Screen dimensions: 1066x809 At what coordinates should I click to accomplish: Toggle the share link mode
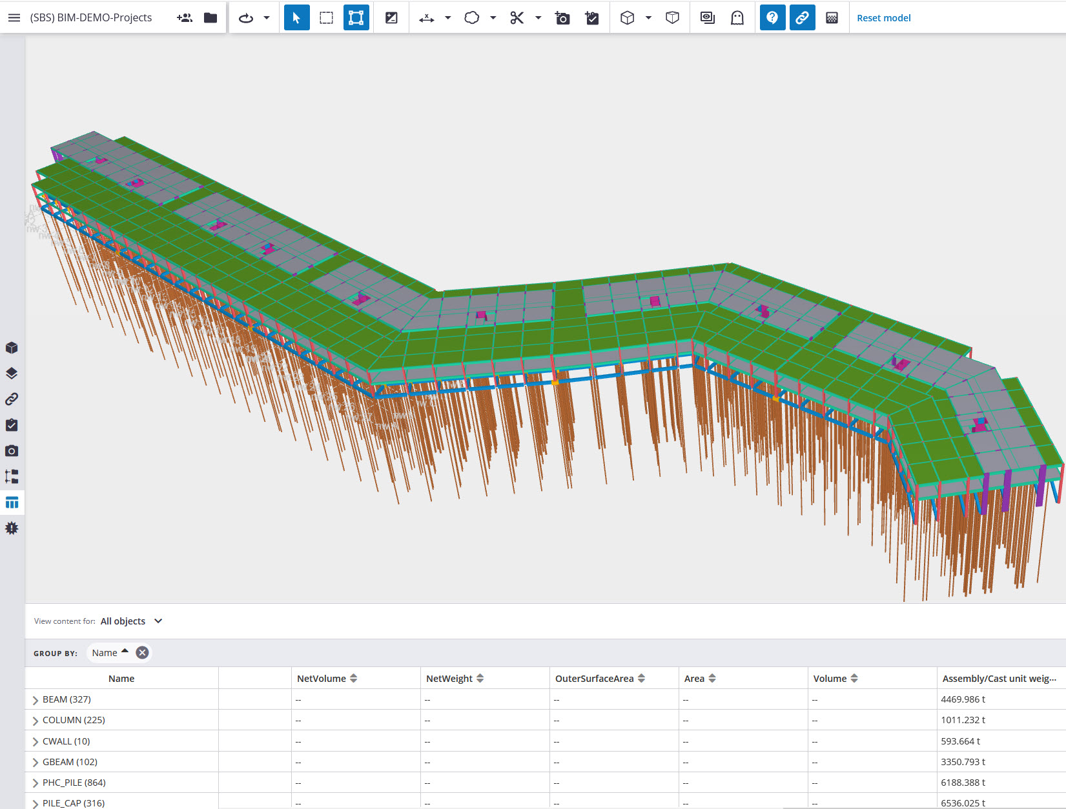click(802, 17)
